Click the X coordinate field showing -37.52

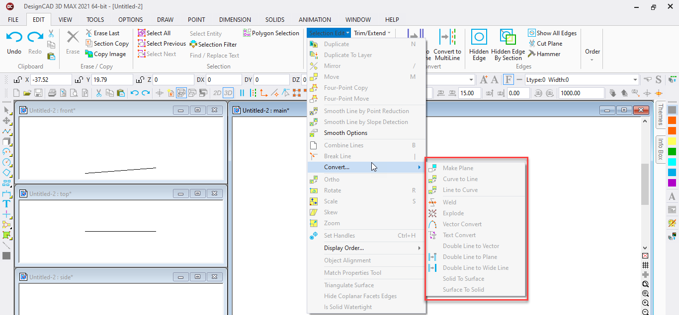(51, 80)
